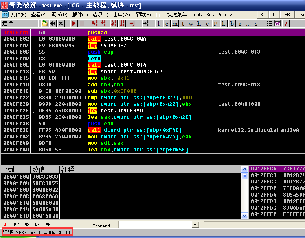Click the appearance options grid icon
Screen dimensions: 305x238
[x=278, y=24]
